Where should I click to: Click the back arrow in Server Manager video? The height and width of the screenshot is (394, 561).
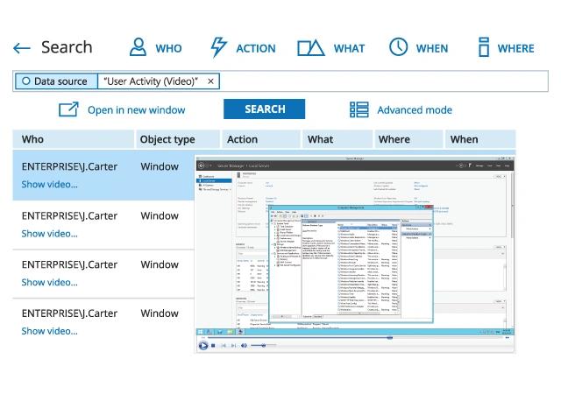201,165
